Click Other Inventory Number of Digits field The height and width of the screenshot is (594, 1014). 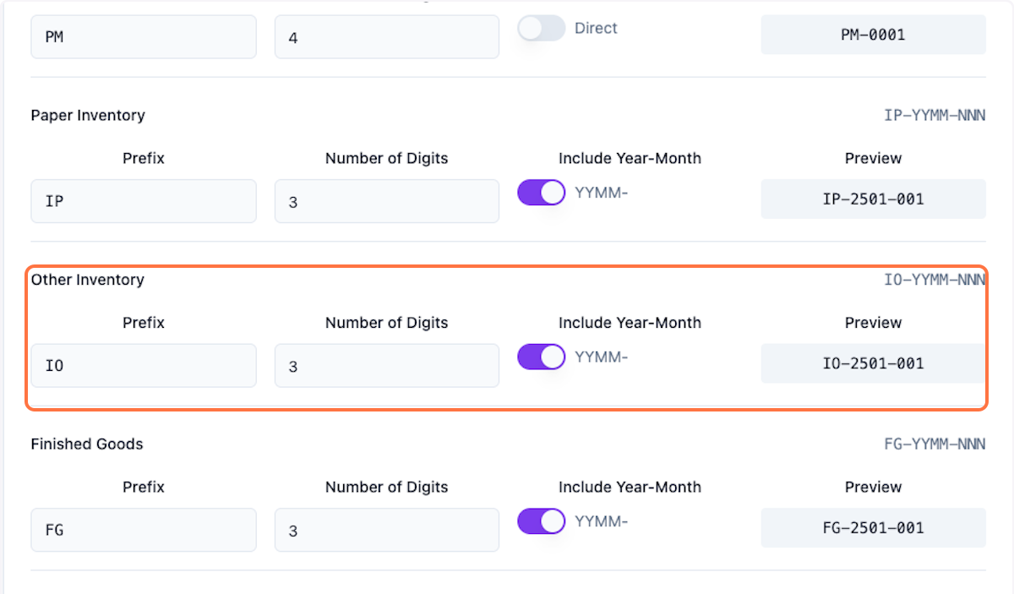pos(386,366)
